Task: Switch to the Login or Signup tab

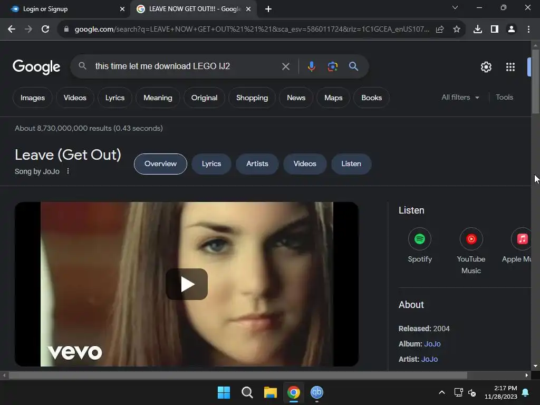Action: [65, 9]
